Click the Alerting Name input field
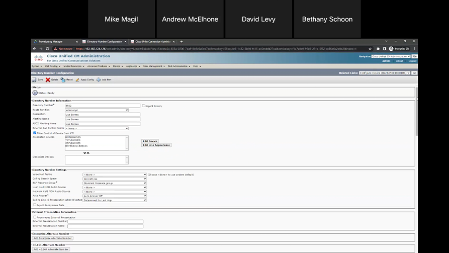The width and height of the screenshot is (449, 253). (103, 119)
